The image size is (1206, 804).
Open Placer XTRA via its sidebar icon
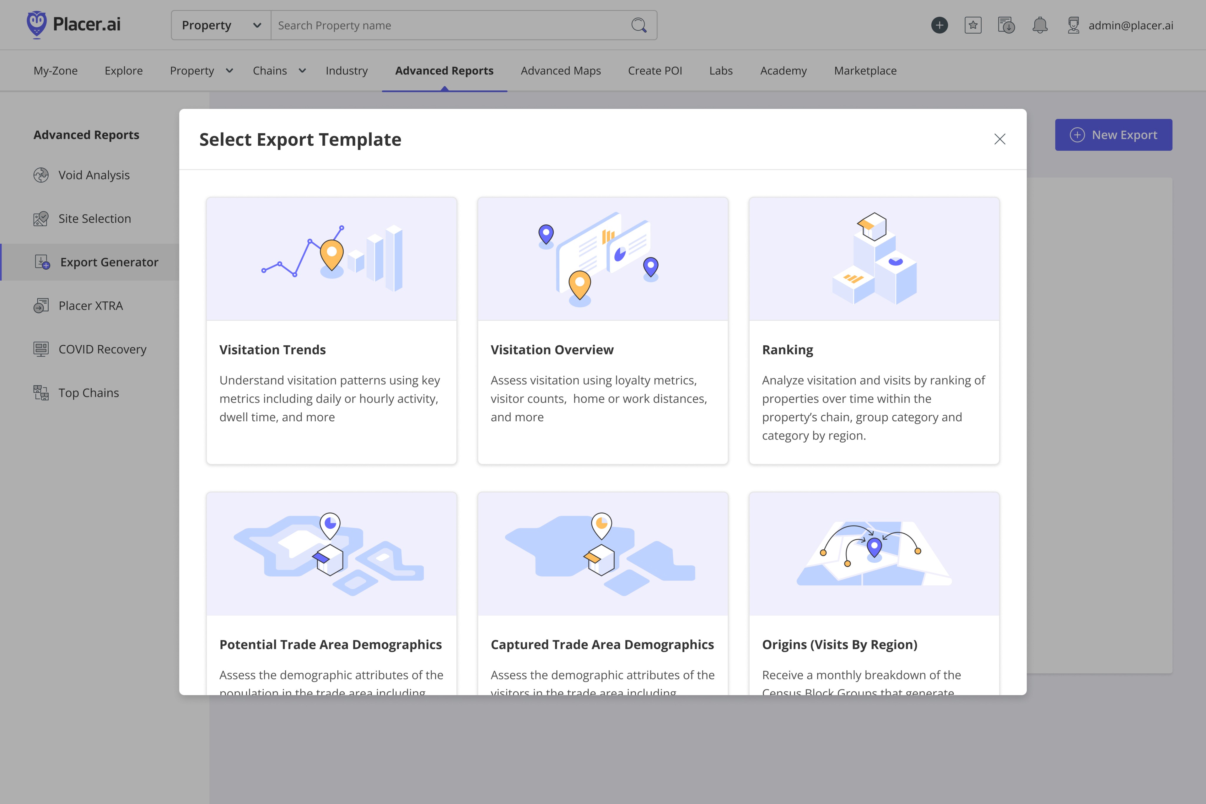pyautogui.click(x=41, y=306)
